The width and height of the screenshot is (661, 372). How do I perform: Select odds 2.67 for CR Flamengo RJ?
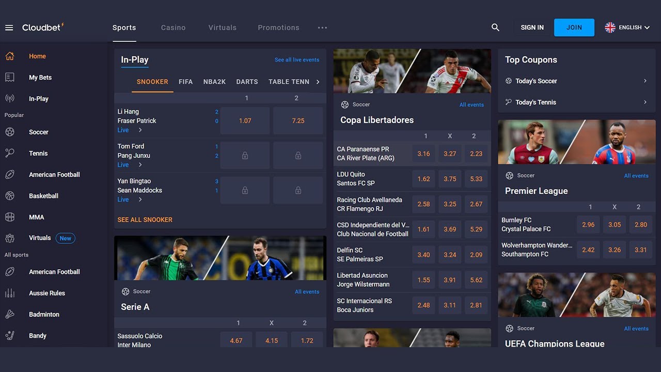[476, 204]
